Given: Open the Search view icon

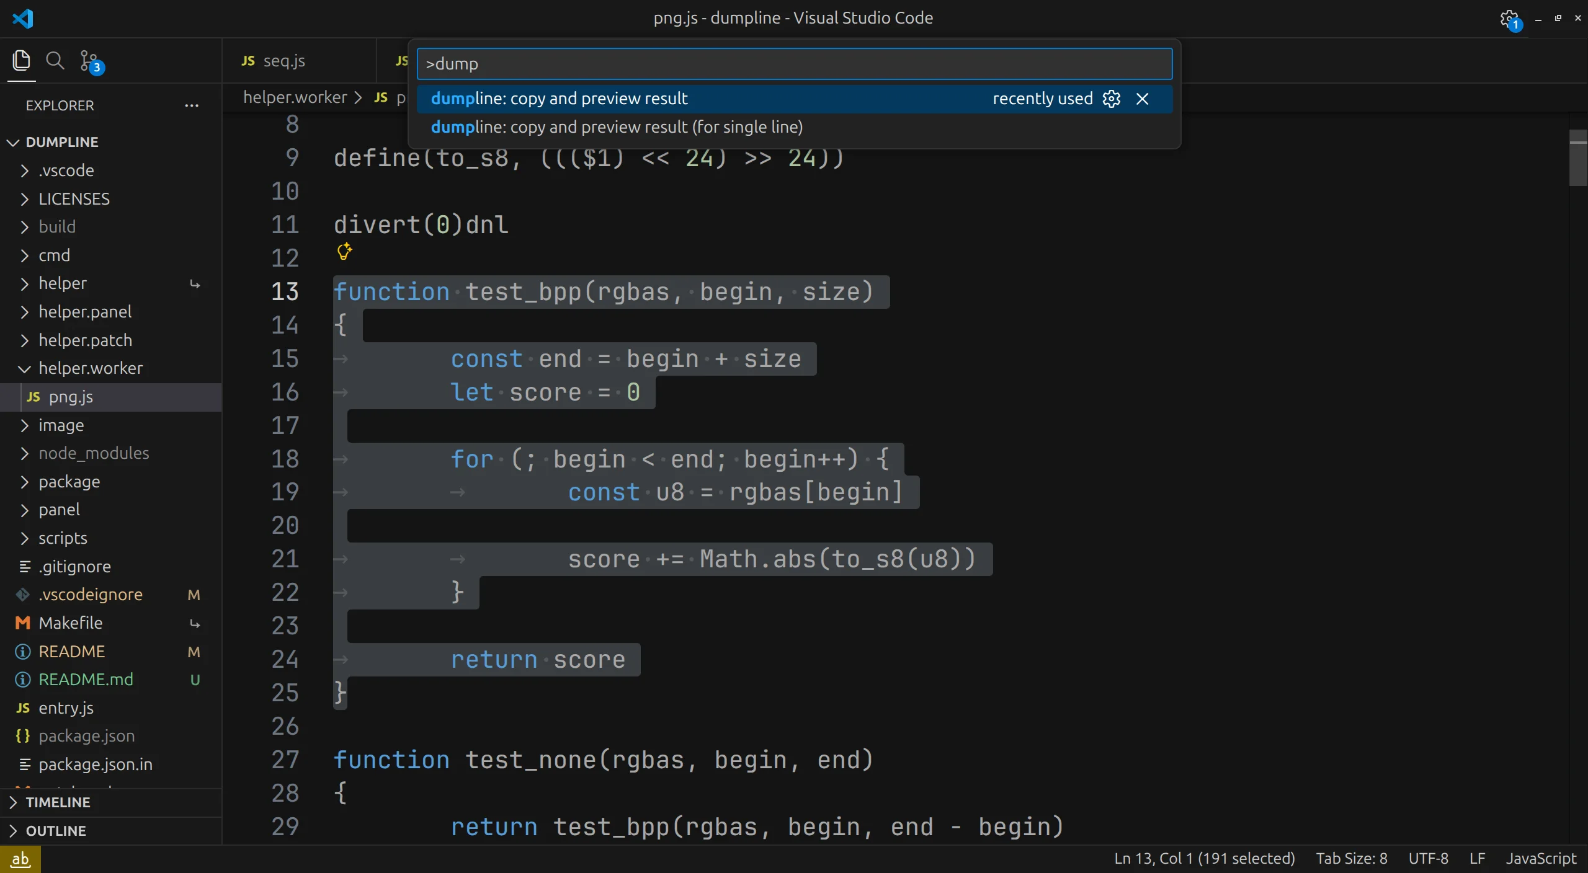Looking at the screenshot, I should (x=55, y=61).
